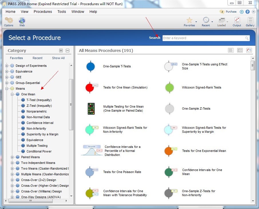Collapse the Means category node
This screenshot has width=259, height=209.
7,89
